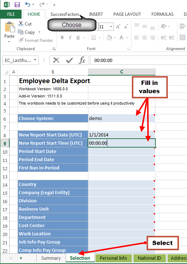Open the FILE tab
Viewport: 187px width, 264px height.
click(x=11, y=14)
